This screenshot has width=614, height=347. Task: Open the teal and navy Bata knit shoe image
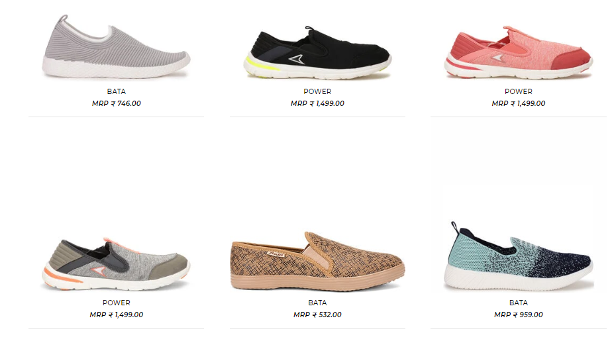point(519,256)
